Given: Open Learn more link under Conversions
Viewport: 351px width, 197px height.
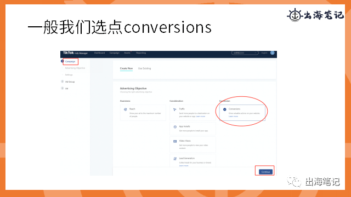Looking at the screenshot, I should [x=233, y=117].
